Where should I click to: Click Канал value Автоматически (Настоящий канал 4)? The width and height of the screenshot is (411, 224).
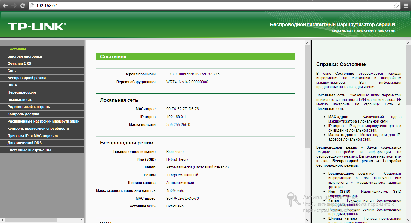tap(197, 167)
